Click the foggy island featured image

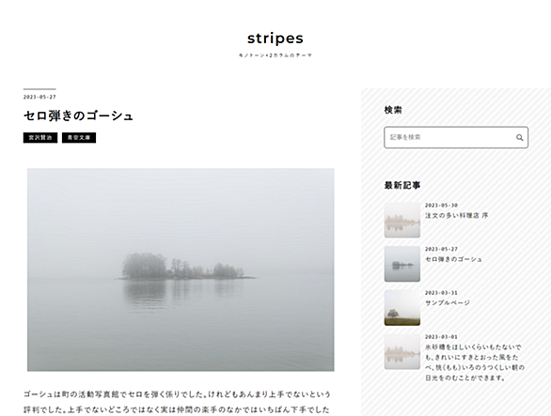181,270
